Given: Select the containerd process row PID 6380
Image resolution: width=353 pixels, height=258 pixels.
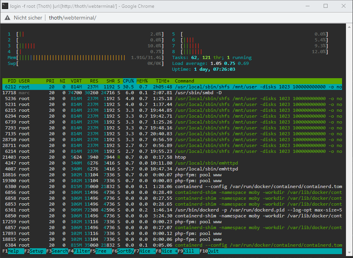Looking at the screenshot, I should [x=172, y=186].
